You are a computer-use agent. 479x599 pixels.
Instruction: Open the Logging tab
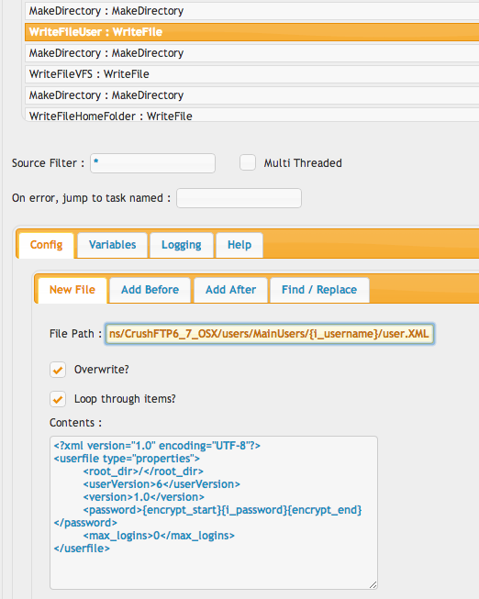(182, 245)
